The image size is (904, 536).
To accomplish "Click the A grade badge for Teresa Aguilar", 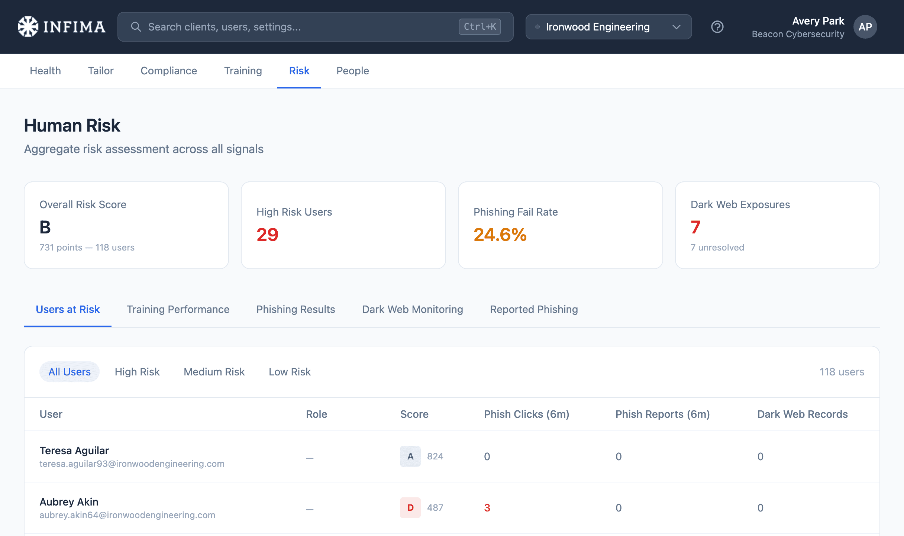I will click(410, 456).
